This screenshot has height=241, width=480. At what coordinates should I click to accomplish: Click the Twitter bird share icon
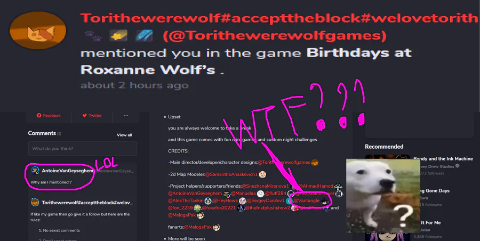click(x=84, y=116)
